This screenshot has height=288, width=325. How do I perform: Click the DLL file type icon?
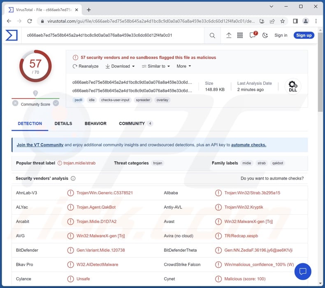click(x=292, y=87)
